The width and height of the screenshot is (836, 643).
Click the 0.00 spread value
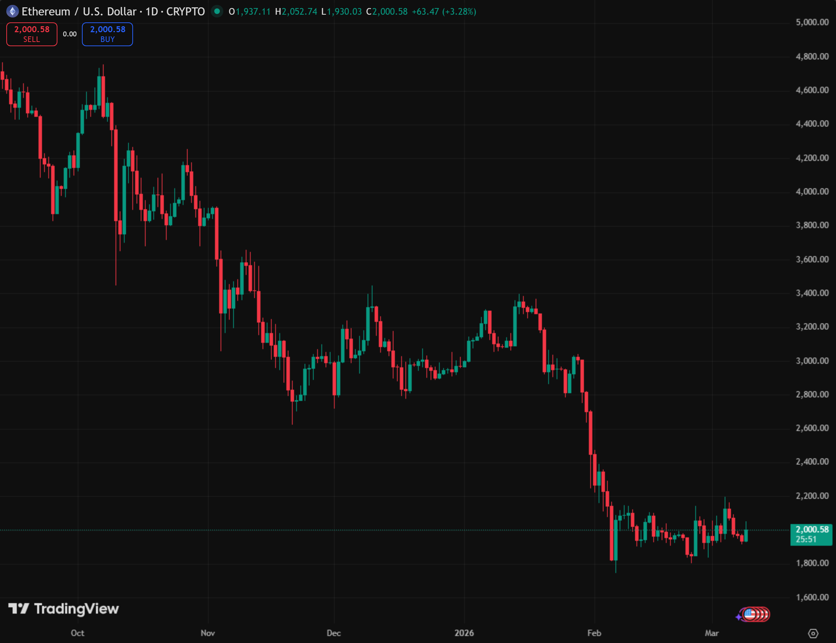pyautogui.click(x=70, y=34)
